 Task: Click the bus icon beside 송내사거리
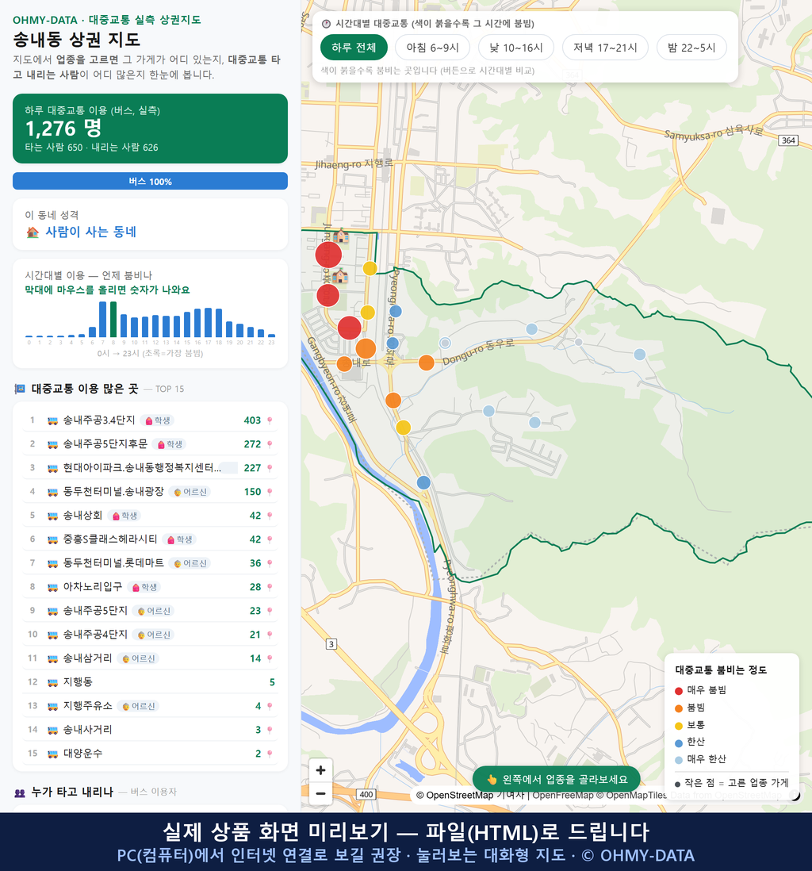(x=53, y=730)
